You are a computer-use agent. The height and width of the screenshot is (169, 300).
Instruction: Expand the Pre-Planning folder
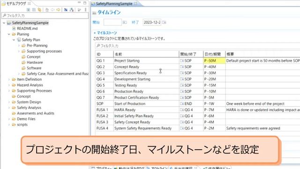pyautogui.click(x=19, y=46)
